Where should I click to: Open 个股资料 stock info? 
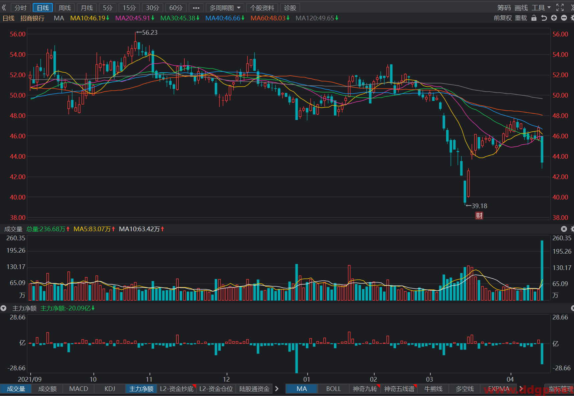pyautogui.click(x=262, y=8)
